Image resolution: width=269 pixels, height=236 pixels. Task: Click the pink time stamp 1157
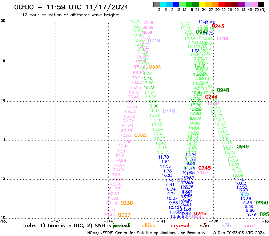click(x=203, y=172)
